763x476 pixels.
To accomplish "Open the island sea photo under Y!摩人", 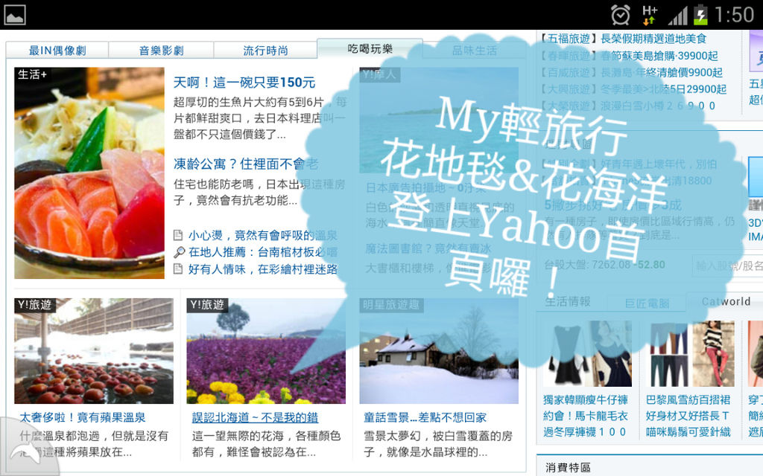I will point(439,120).
